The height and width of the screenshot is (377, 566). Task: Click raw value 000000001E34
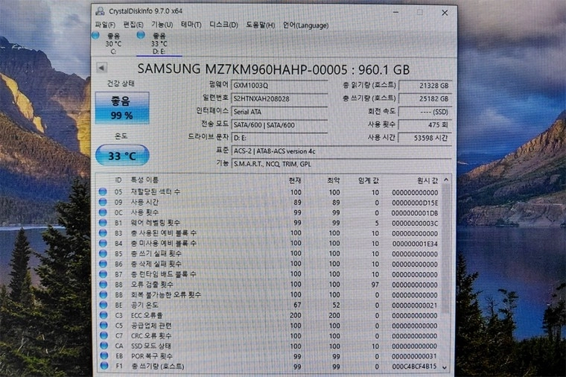coord(415,244)
